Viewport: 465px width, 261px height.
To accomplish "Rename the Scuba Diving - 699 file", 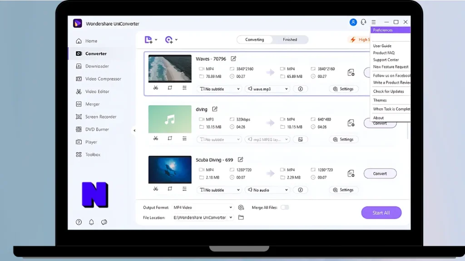I will (x=241, y=159).
